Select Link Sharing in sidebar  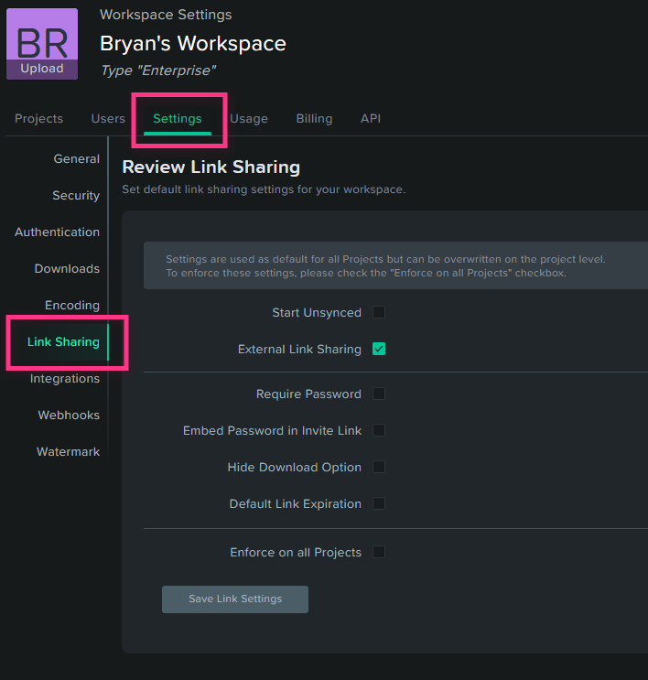pyautogui.click(x=63, y=342)
